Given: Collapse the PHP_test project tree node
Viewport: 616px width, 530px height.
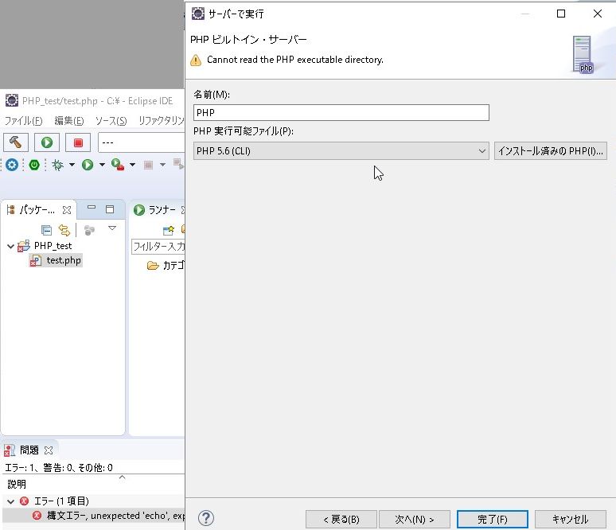Looking at the screenshot, I should pyautogui.click(x=10, y=246).
